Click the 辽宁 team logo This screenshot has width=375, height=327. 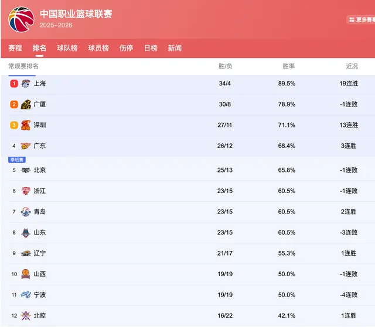(26, 253)
